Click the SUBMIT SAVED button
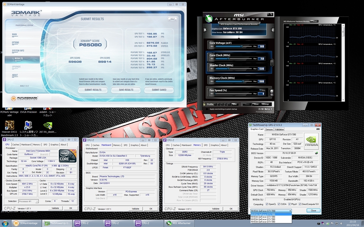Image resolution: width=364 pixels, height=227 pixels. pos(159,90)
